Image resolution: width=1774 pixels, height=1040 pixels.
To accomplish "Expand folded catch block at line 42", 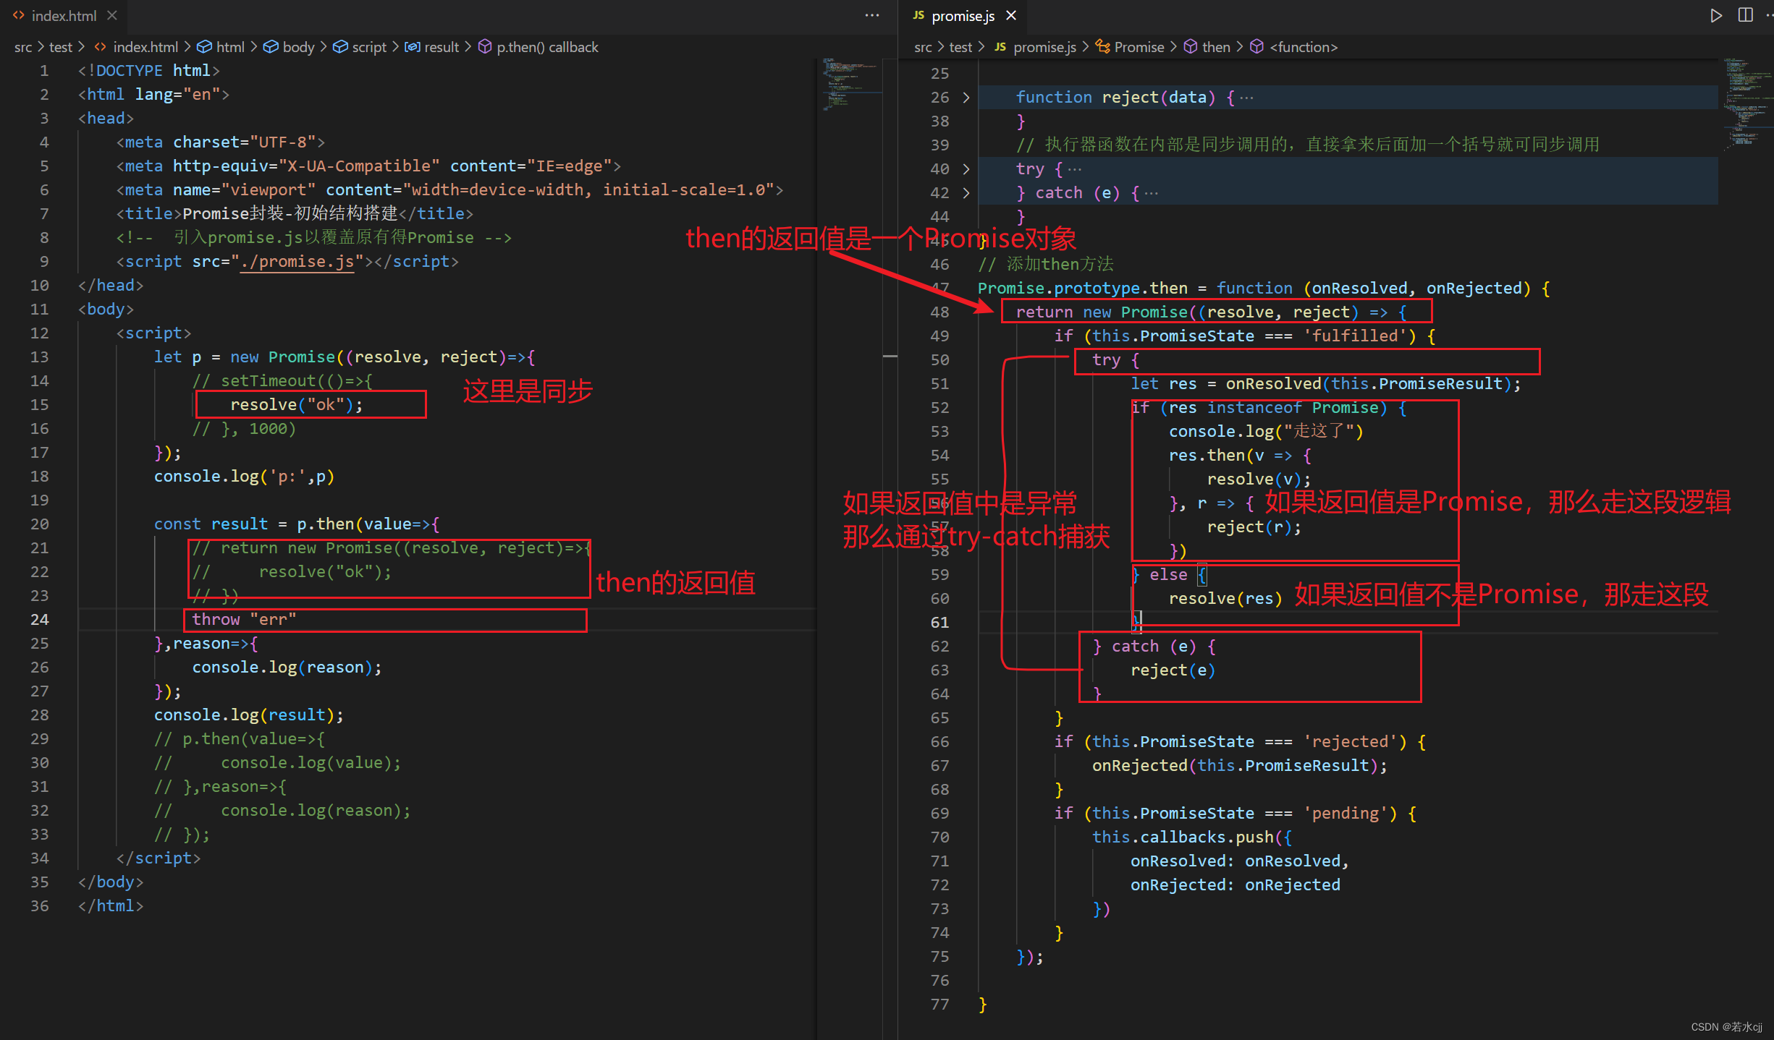I will coord(966,192).
